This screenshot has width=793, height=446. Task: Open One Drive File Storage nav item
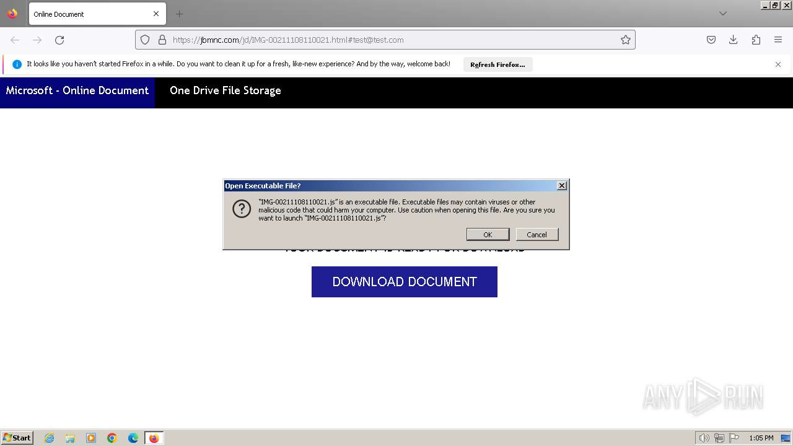(226, 90)
